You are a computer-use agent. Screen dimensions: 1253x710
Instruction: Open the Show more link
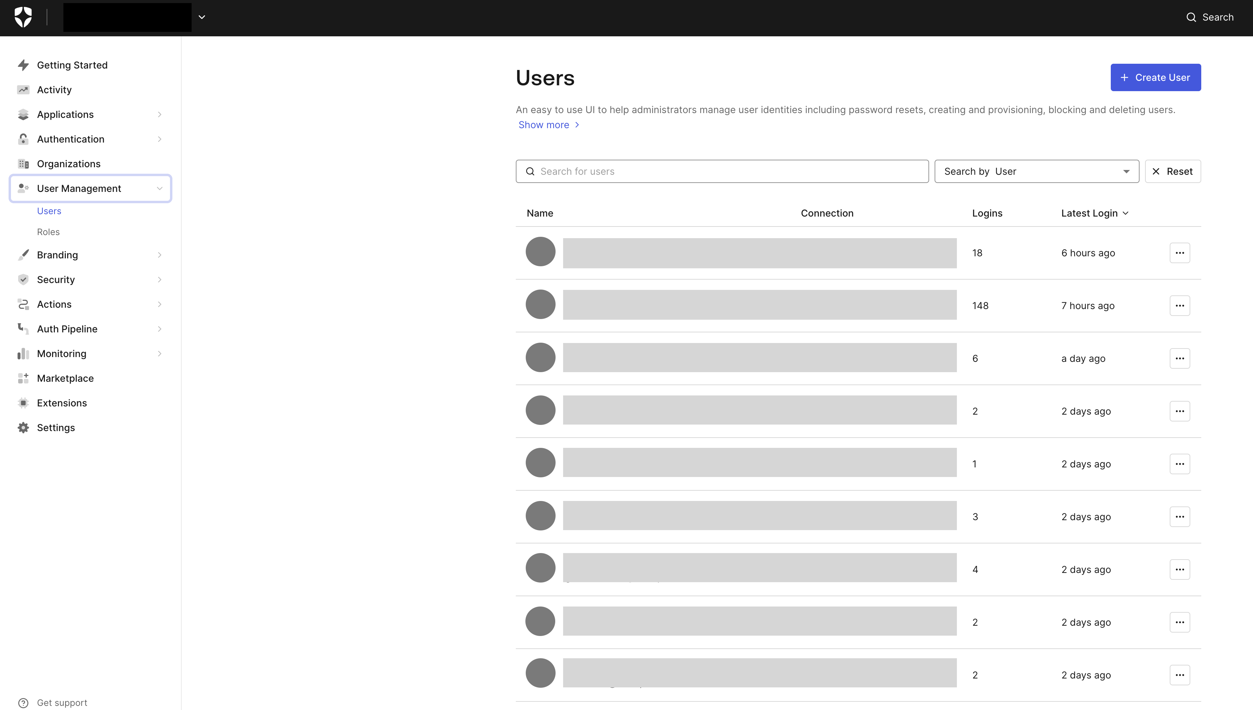544,125
